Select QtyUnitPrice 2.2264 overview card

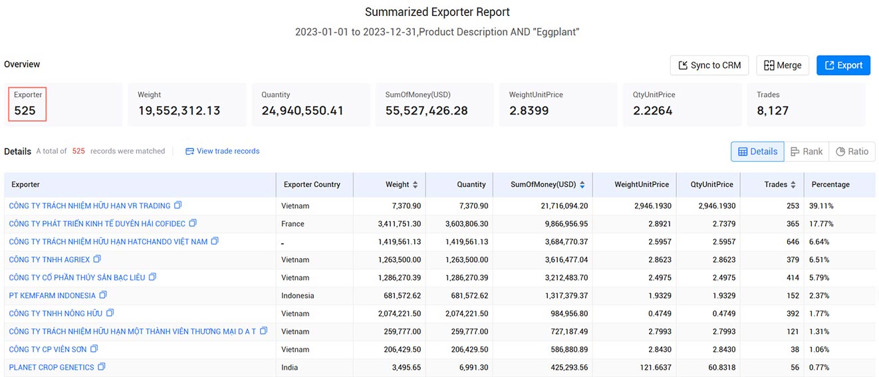[x=683, y=104]
